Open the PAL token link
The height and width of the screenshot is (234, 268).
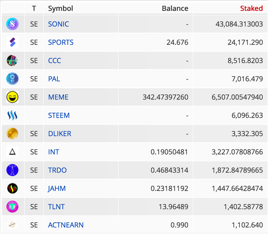(54, 79)
